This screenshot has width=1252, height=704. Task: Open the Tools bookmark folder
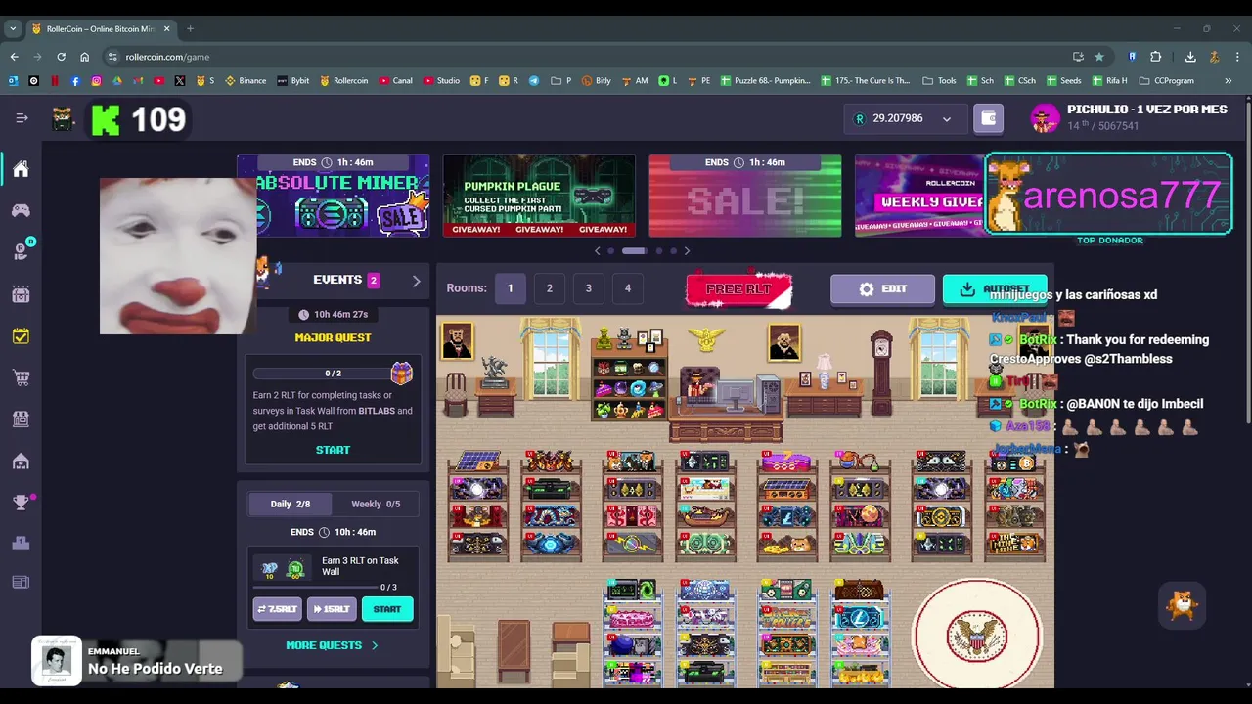click(x=939, y=81)
